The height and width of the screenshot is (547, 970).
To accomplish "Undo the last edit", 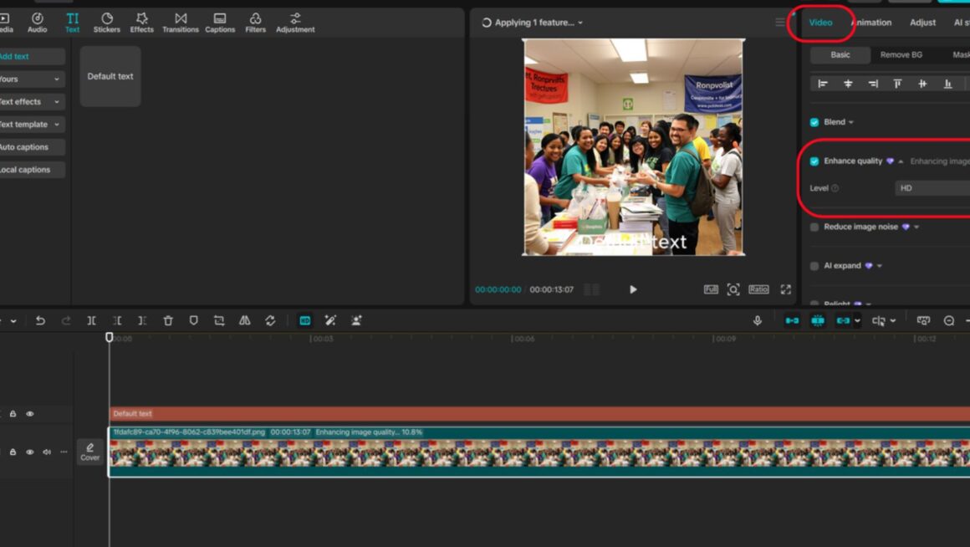I will point(40,320).
